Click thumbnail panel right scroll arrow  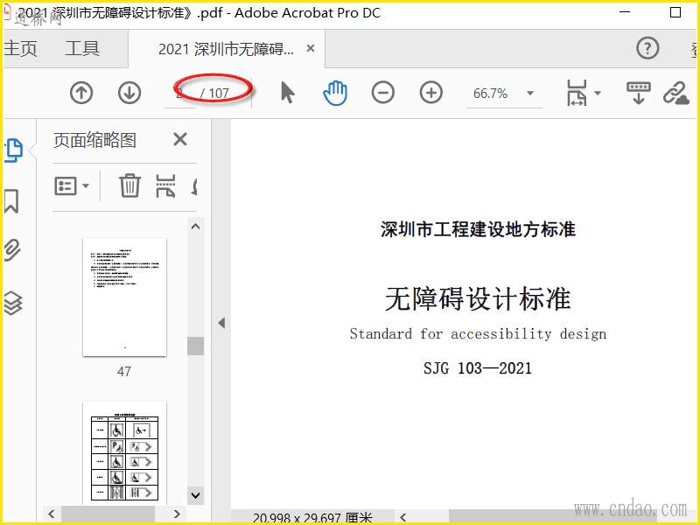[177, 514]
